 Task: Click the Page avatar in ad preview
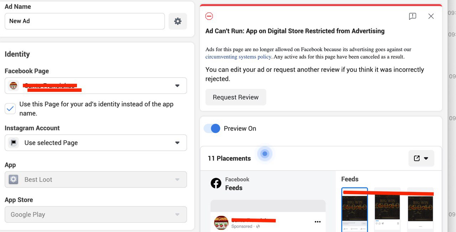click(221, 222)
